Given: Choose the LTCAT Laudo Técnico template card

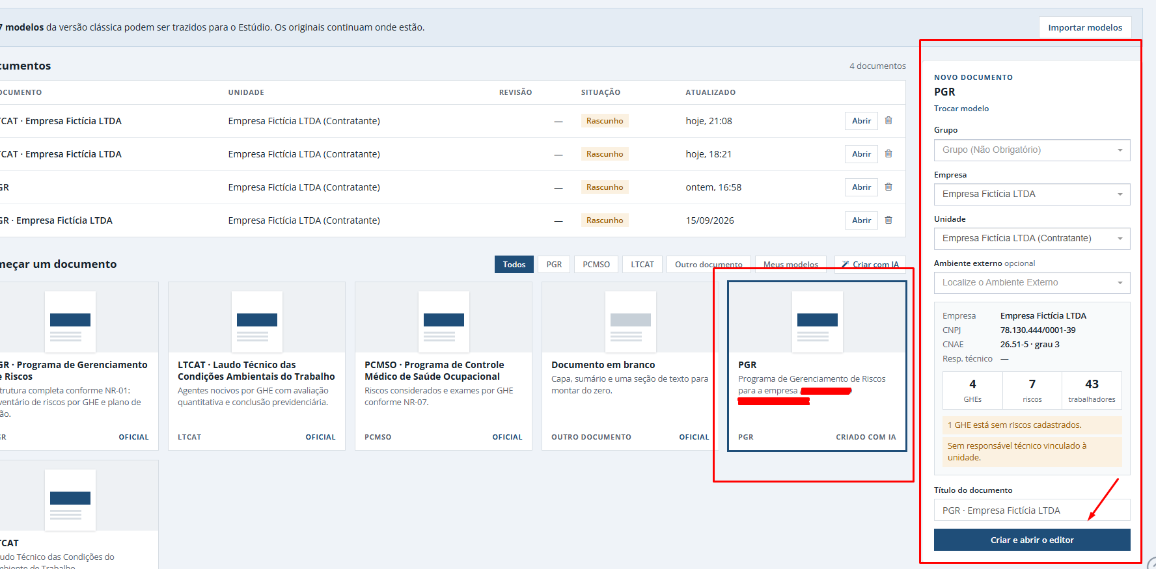Looking at the screenshot, I should [256, 366].
